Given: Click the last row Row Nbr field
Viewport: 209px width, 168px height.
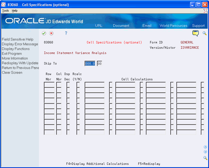Looking at the screenshot, I should 49,132.
